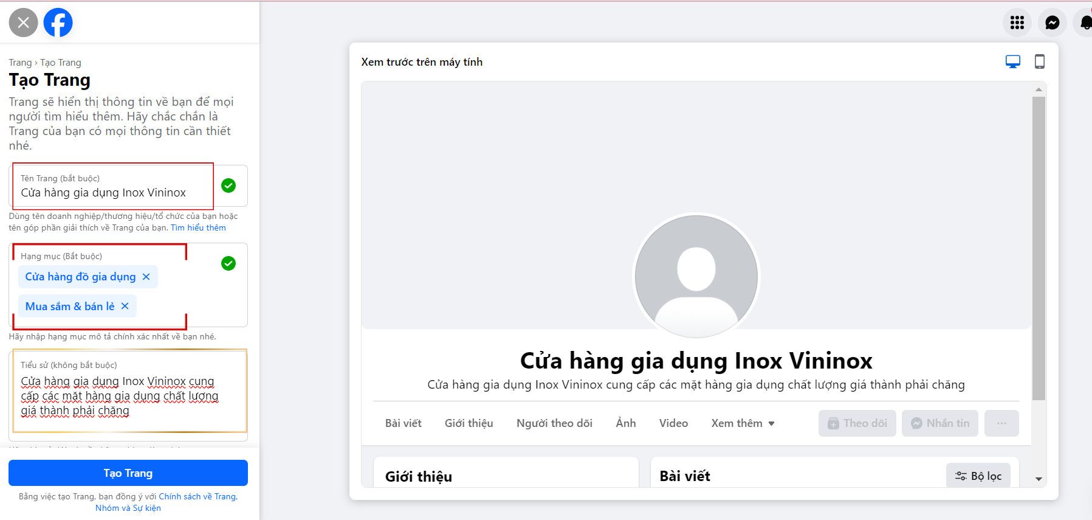Click the 'Xem trước trên máy tính' heading

click(422, 62)
